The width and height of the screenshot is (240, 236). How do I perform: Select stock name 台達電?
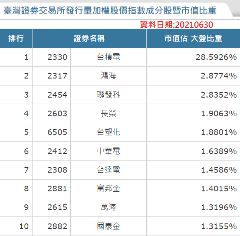pyautogui.click(x=108, y=170)
